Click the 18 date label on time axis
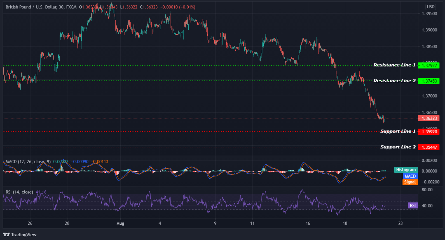This screenshot has width=445, height=240. 345,223
